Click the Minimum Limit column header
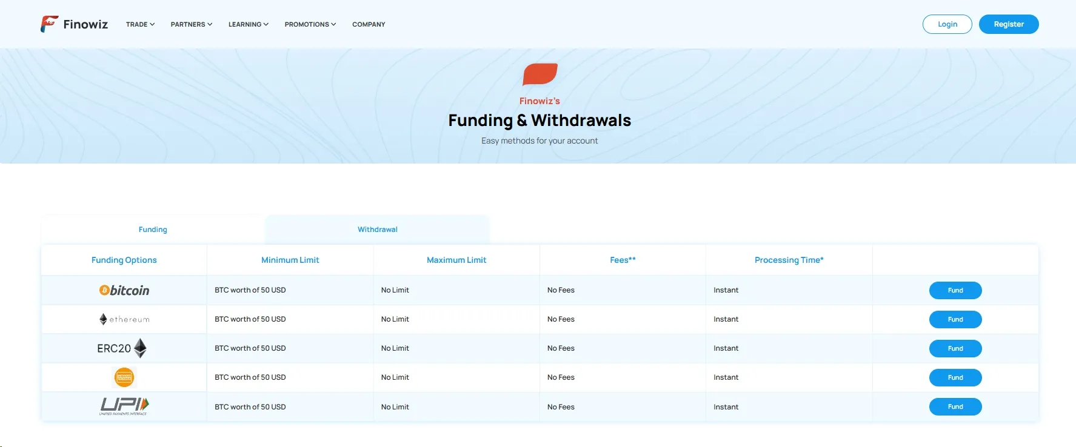The image size is (1076, 447). 290,260
